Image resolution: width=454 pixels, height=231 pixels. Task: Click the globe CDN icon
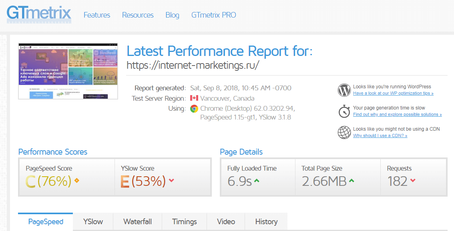(344, 132)
